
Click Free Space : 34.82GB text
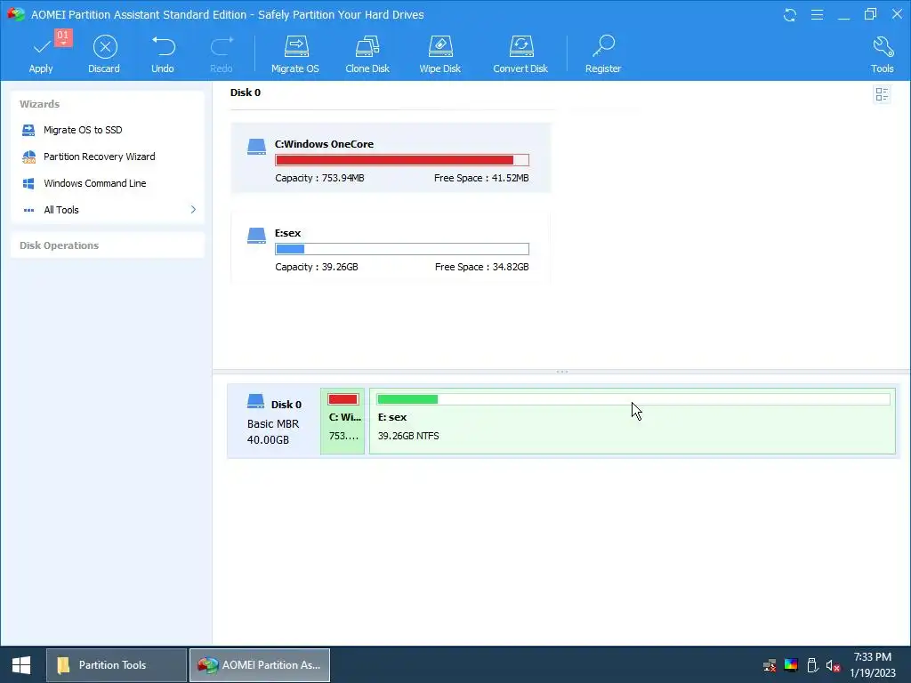coord(481,267)
